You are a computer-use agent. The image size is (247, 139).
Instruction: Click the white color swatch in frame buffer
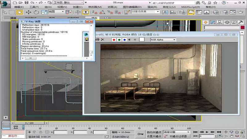pyautogui.click(x=142, y=40)
